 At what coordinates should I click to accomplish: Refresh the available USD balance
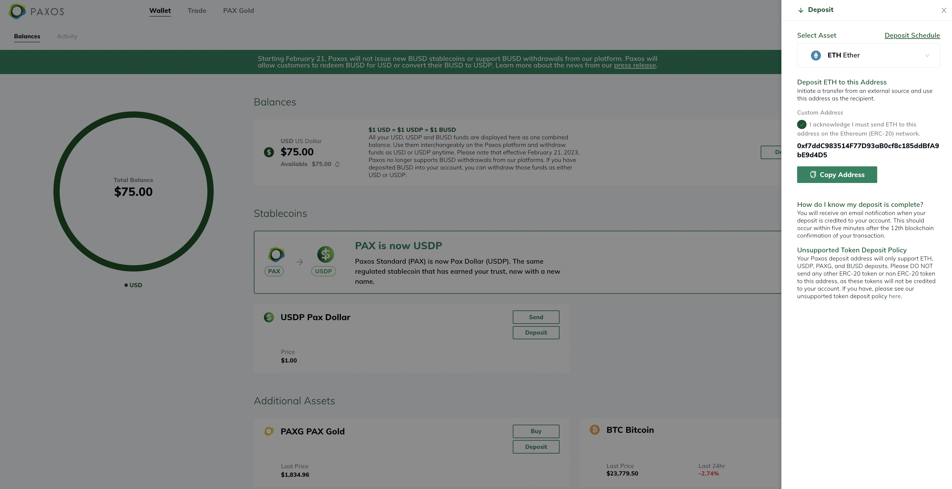337,164
